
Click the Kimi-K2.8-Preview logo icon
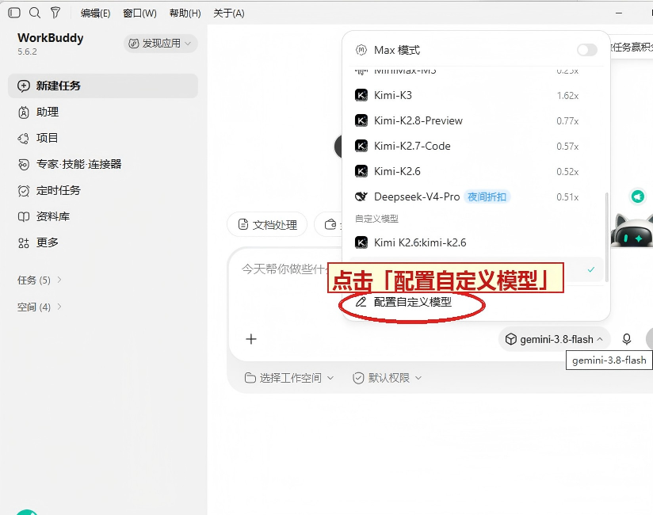(x=361, y=120)
